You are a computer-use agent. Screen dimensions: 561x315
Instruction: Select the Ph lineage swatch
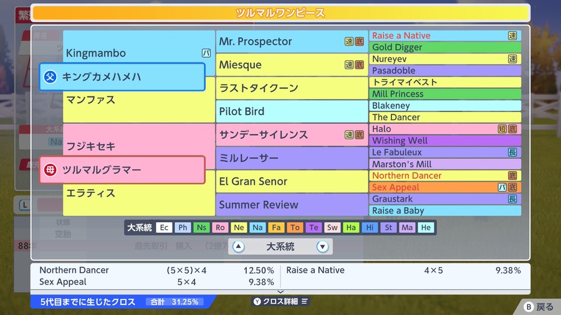tap(183, 227)
